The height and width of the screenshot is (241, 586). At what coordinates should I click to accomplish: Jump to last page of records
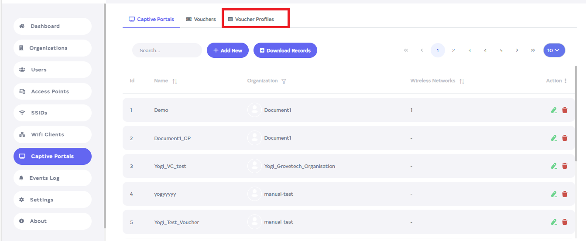[x=533, y=50]
